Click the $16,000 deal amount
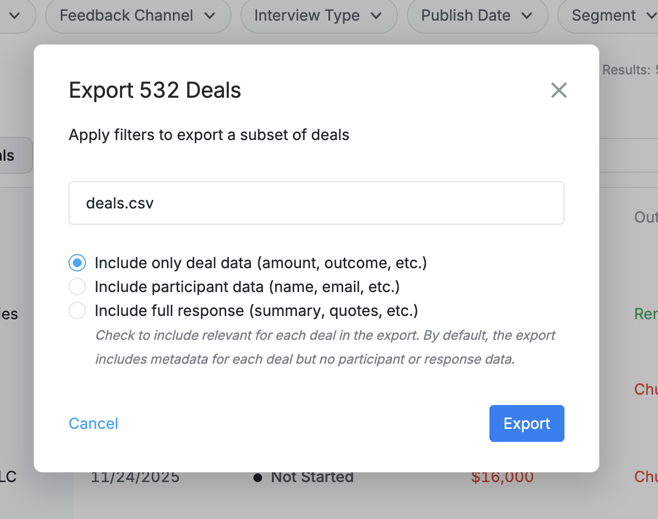Image resolution: width=658 pixels, height=519 pixels. [x=502, y=477]
